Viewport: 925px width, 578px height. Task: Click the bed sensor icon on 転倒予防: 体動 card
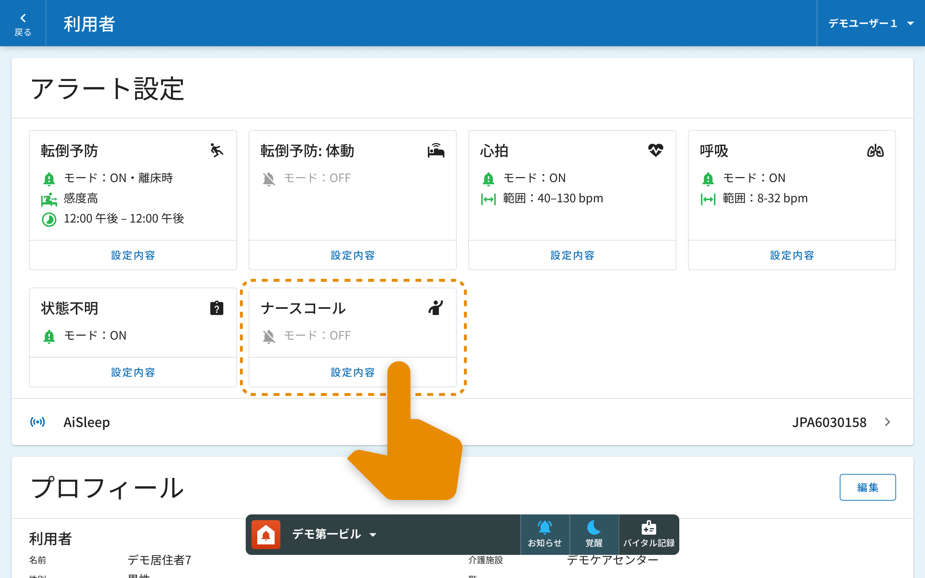[x=436, y=151]
